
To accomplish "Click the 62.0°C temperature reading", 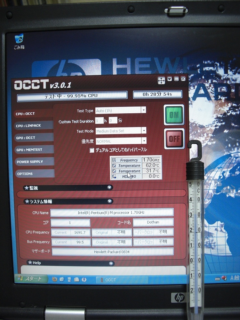I will pos(151,165).
